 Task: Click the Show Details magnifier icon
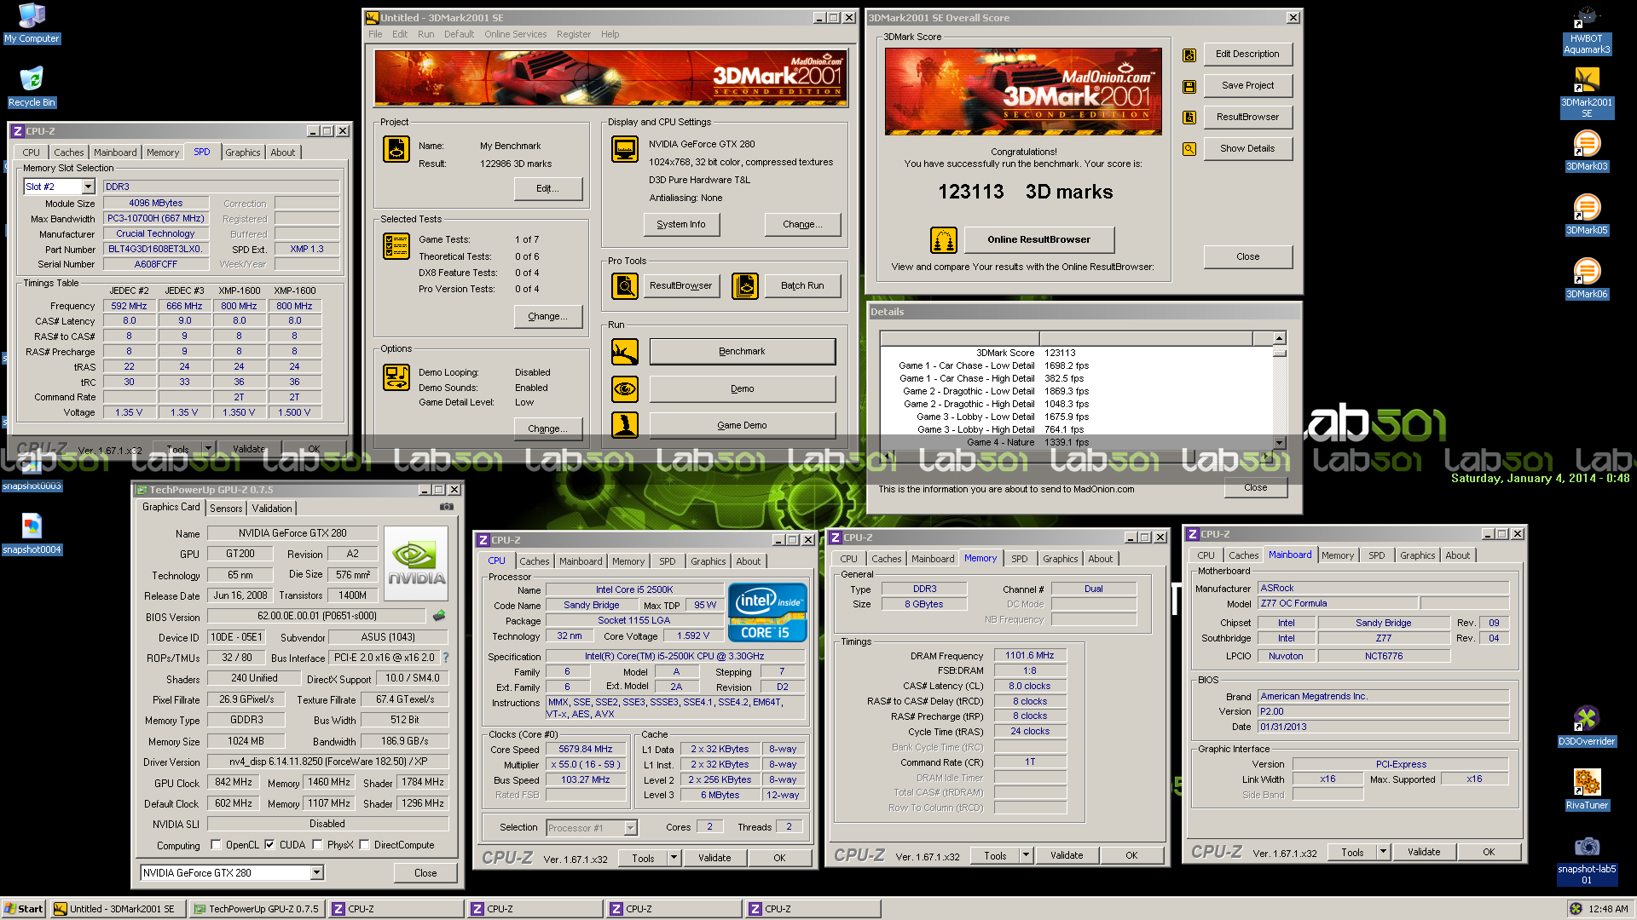tap(1189, 149)
